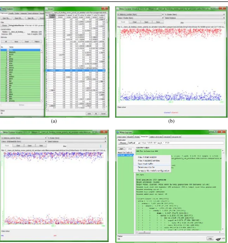Open Select attributes tab in panel (a)
228x243 pixels.
pyautogui.click(x=33, y=13)
